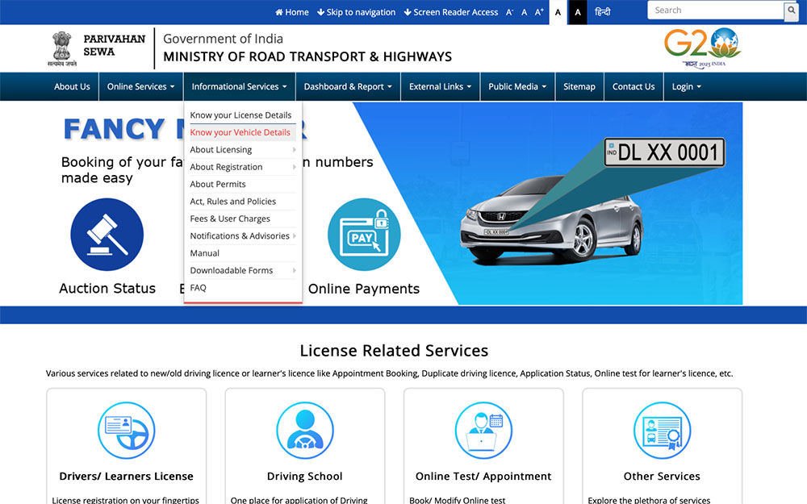Image resolution: width=807 pixels, height=504 pixels.
Task: Open Online Payments via the PAY icon
Action: [364, 234]
